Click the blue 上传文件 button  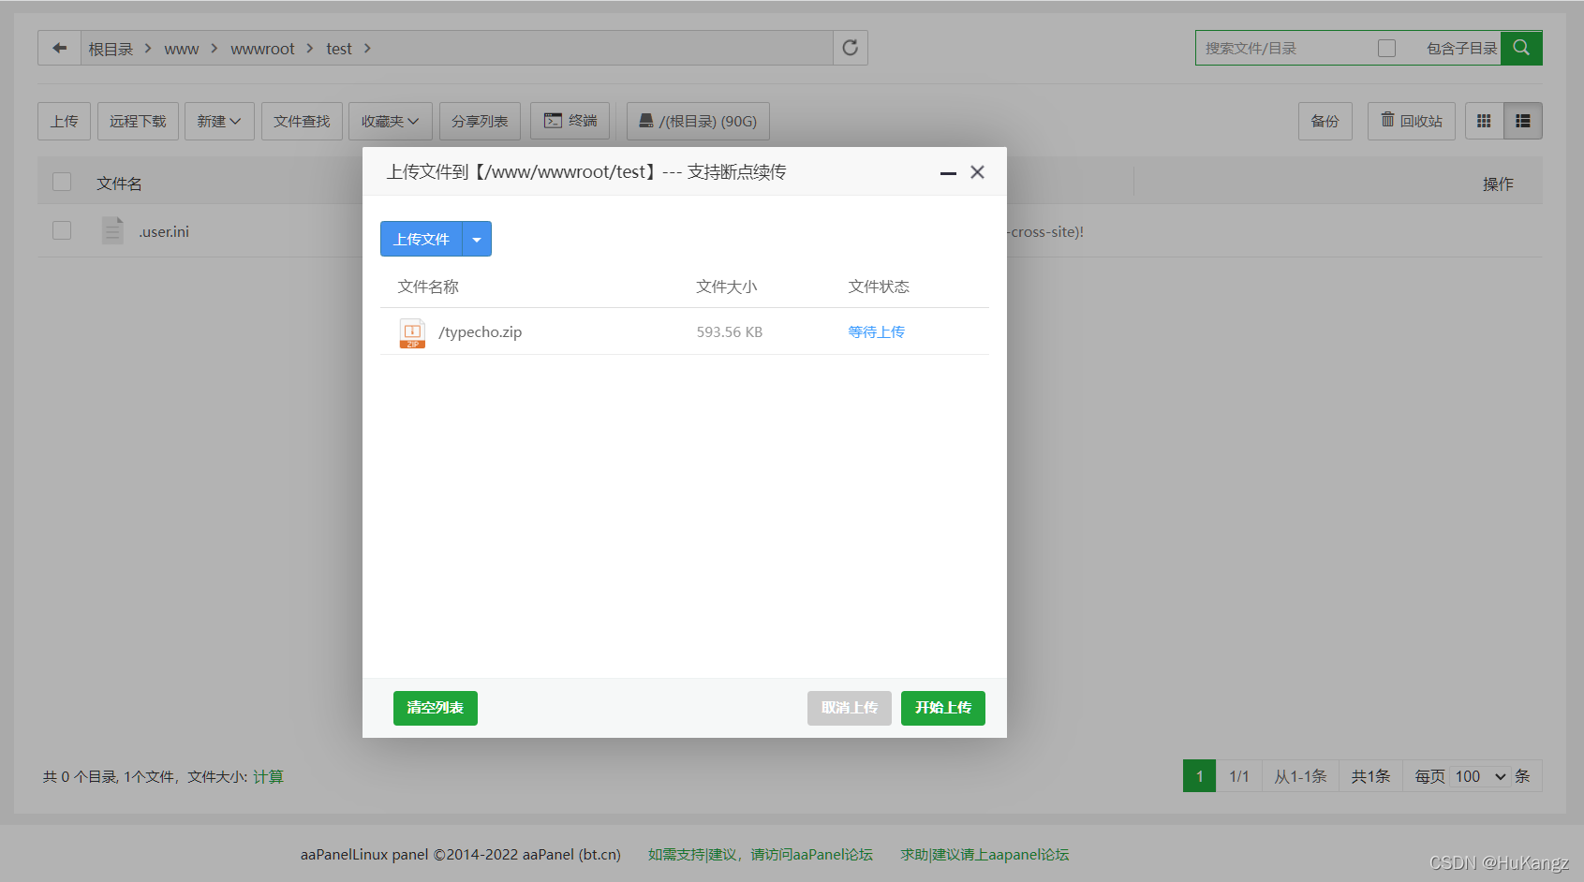pyautogui.click(x=422, y=239)
